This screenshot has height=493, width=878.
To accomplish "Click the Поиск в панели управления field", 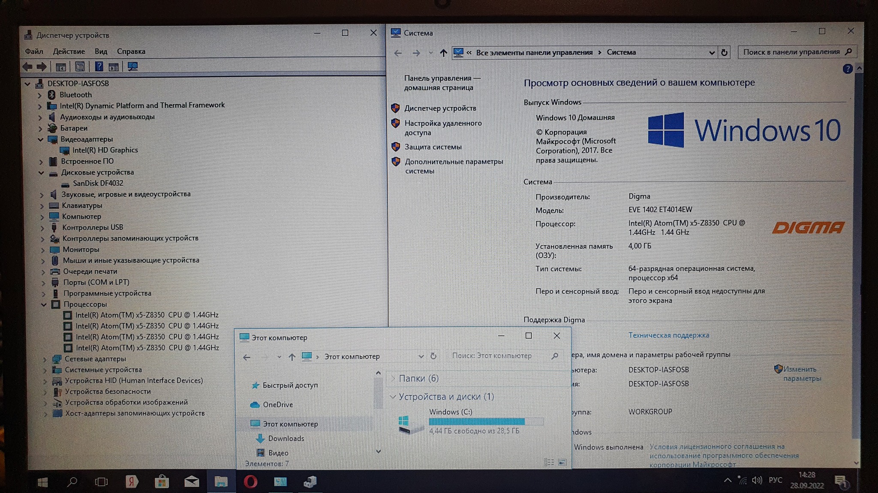I will click(797, 52).
